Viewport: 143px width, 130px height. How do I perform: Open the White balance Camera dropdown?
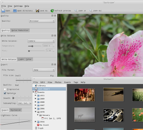pyautogui.click(x=41, y=41)
